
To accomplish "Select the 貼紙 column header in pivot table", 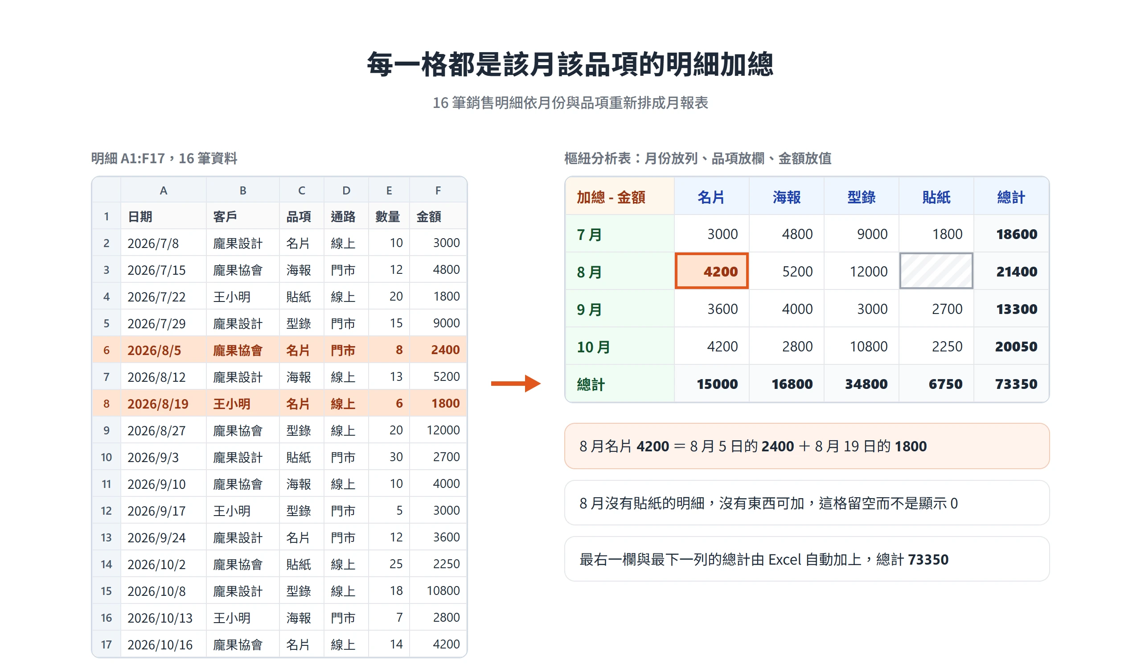I will click(x=936, y=196).
